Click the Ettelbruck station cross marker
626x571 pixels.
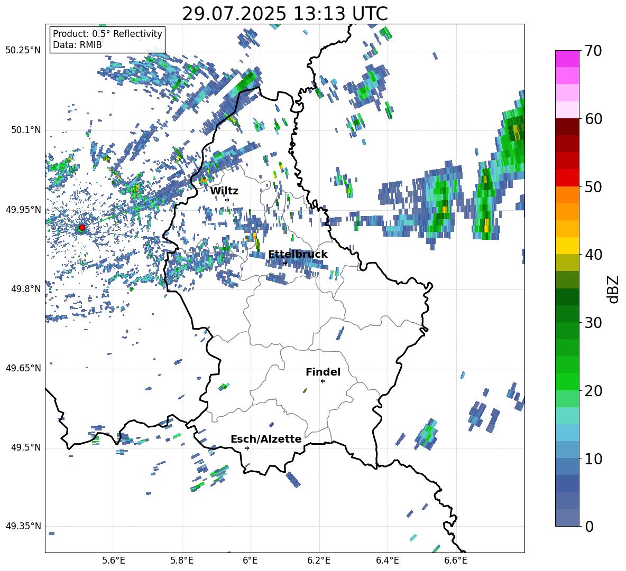coord(285,263)
